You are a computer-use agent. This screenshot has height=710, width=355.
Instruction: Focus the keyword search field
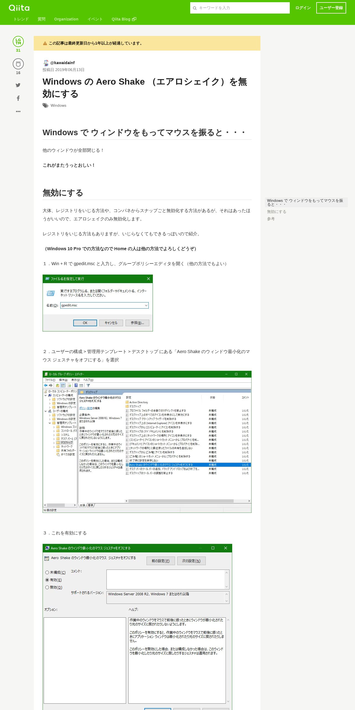pyautogui.click(x=240, y=8)
